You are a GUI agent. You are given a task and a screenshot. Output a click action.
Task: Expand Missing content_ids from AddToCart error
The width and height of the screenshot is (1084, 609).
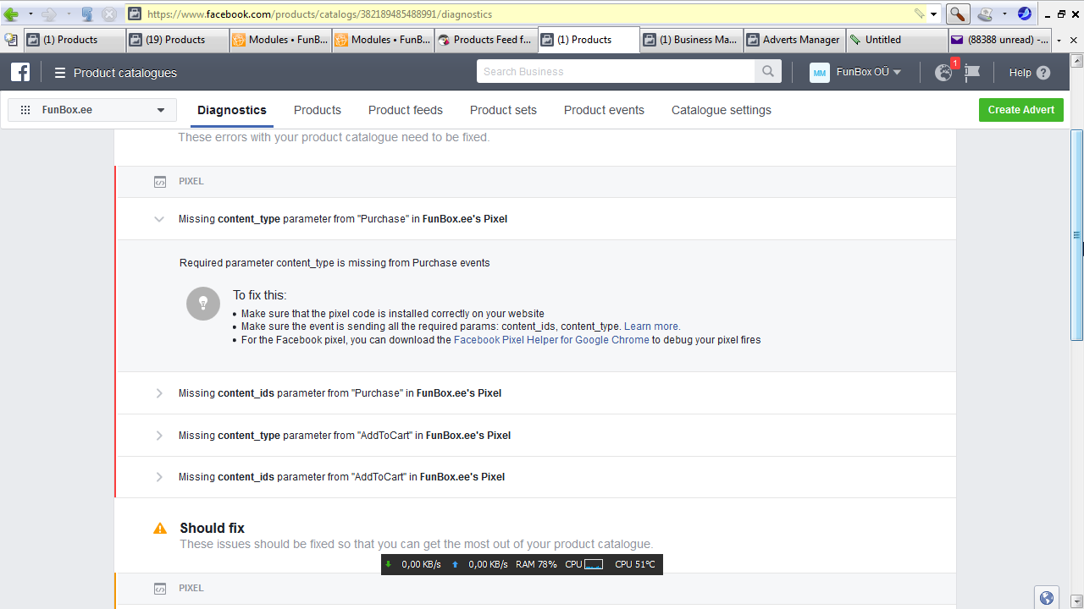pyautogui.click(x=158, y=477)
